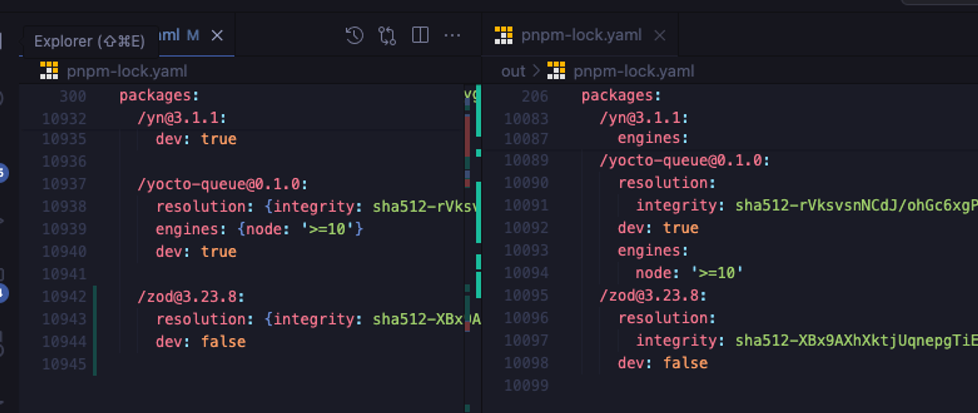Open the More Actions ellipsis menu
The image size is (978, 413).
tap(452, 36)
